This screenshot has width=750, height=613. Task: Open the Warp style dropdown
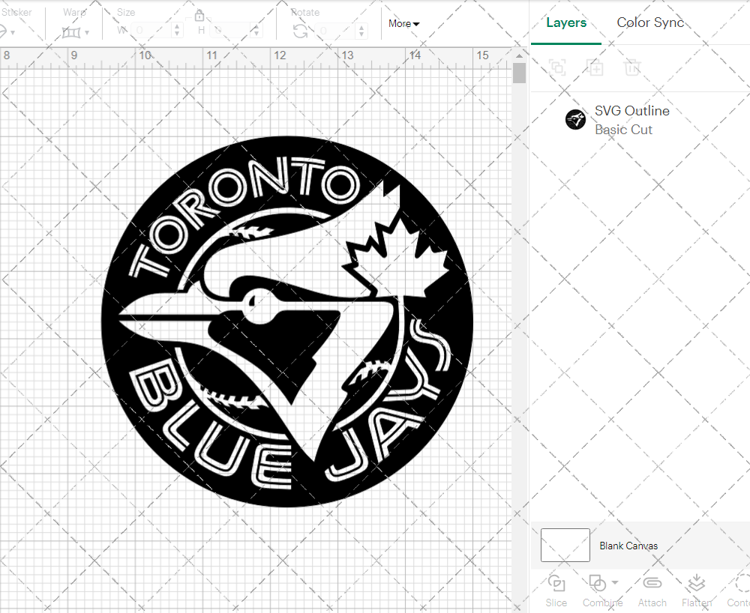click(88, 32)
